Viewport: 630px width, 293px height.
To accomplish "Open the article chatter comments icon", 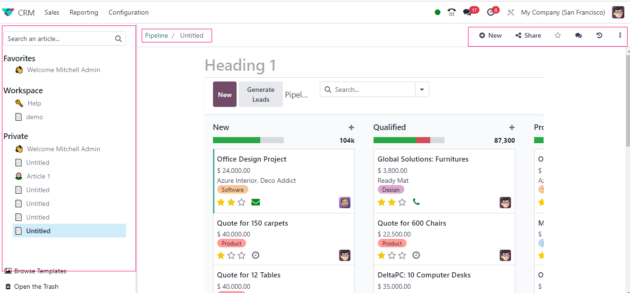I will tap(579, 35).
